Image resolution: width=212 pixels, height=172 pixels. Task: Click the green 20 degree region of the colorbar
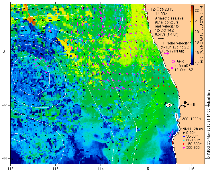coord(192,32)
